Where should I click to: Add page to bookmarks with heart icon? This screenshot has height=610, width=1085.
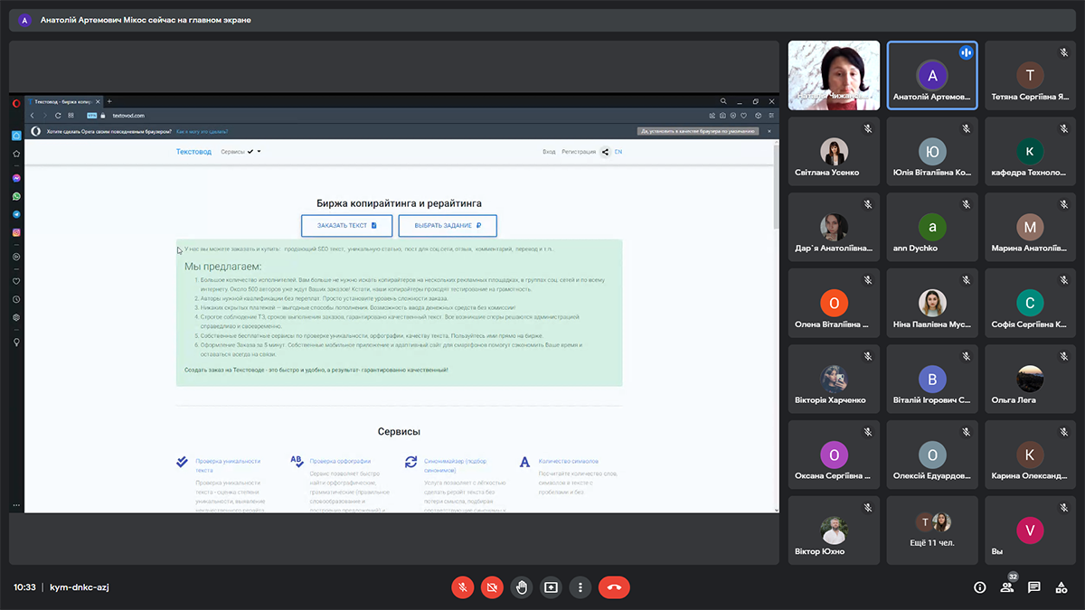(x=744, y=116)
